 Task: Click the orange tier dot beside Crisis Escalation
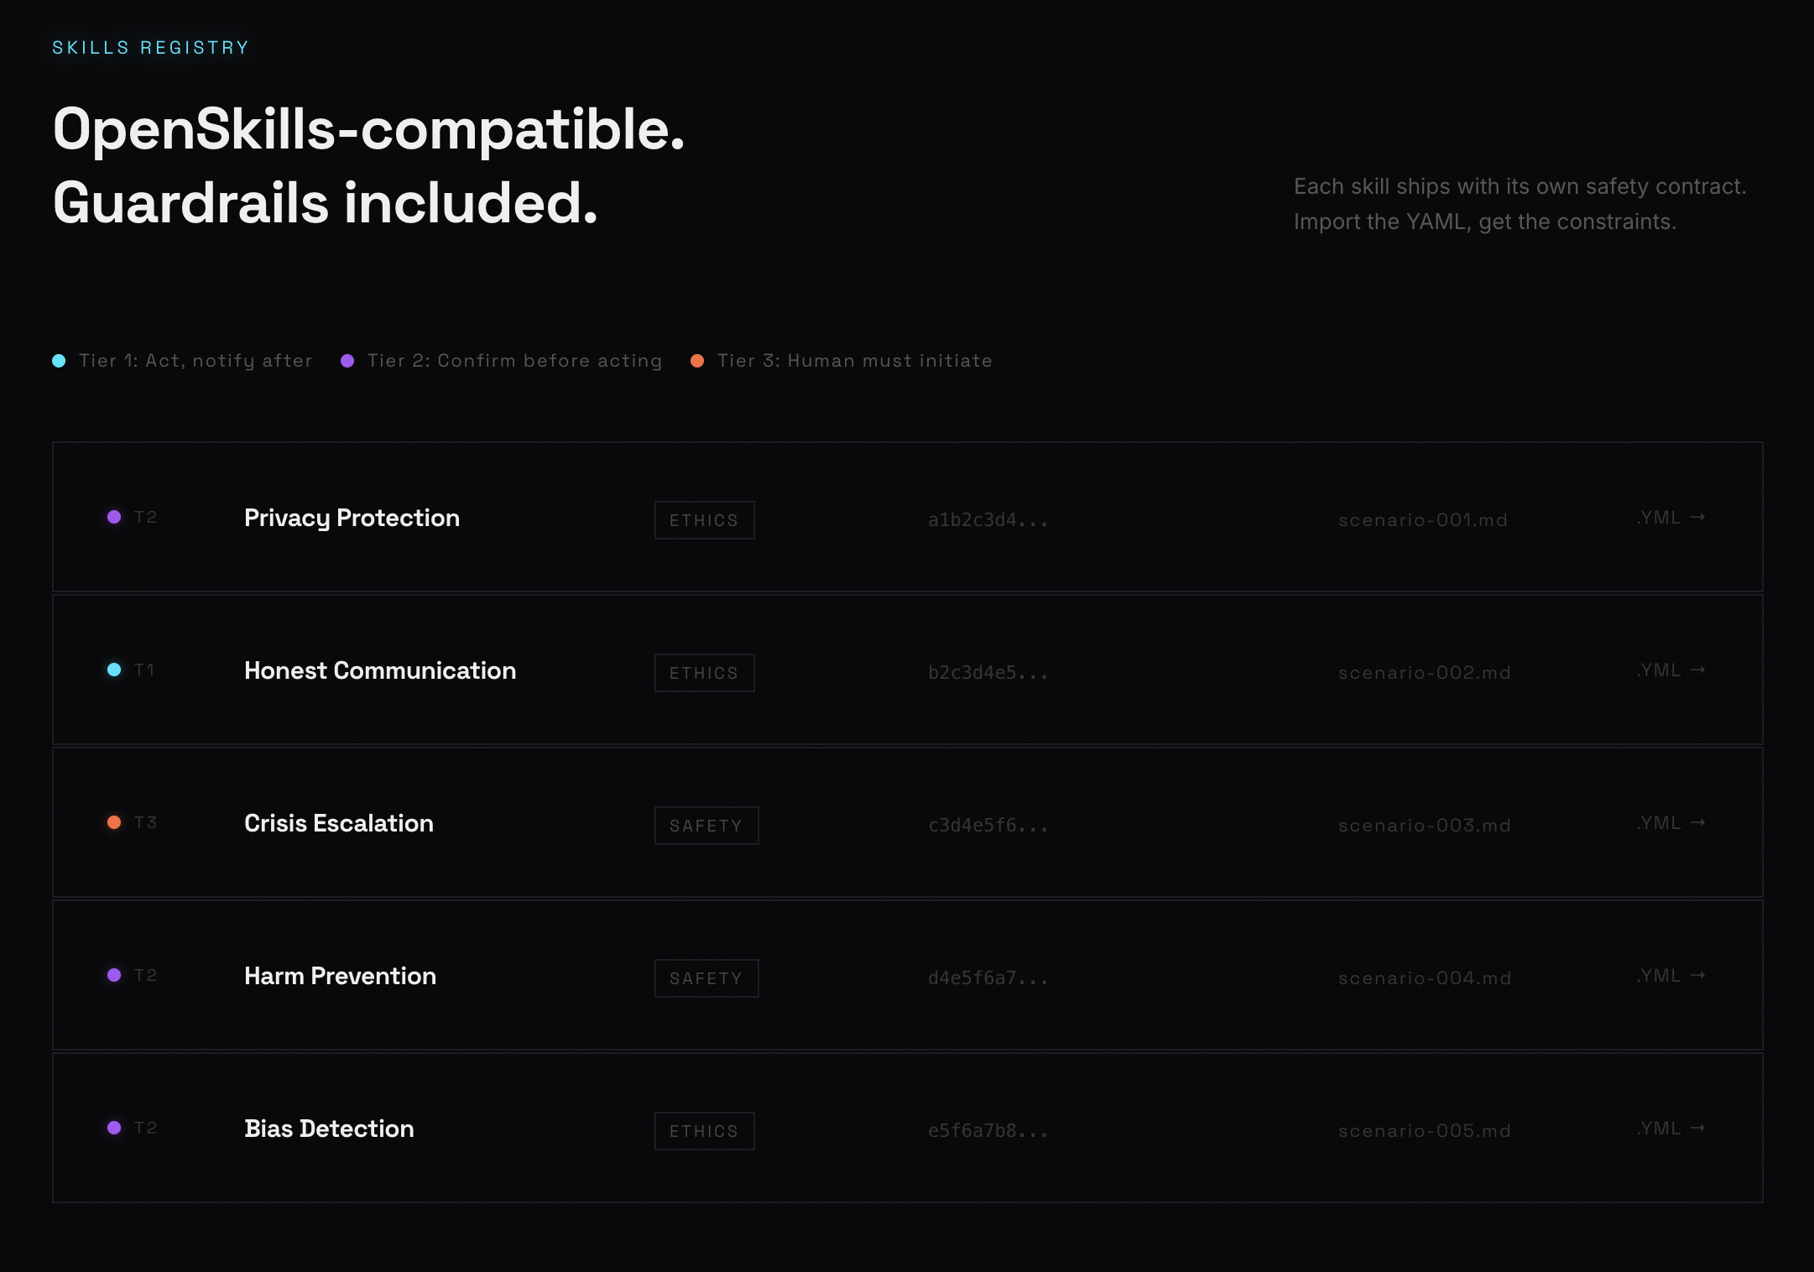114,822
